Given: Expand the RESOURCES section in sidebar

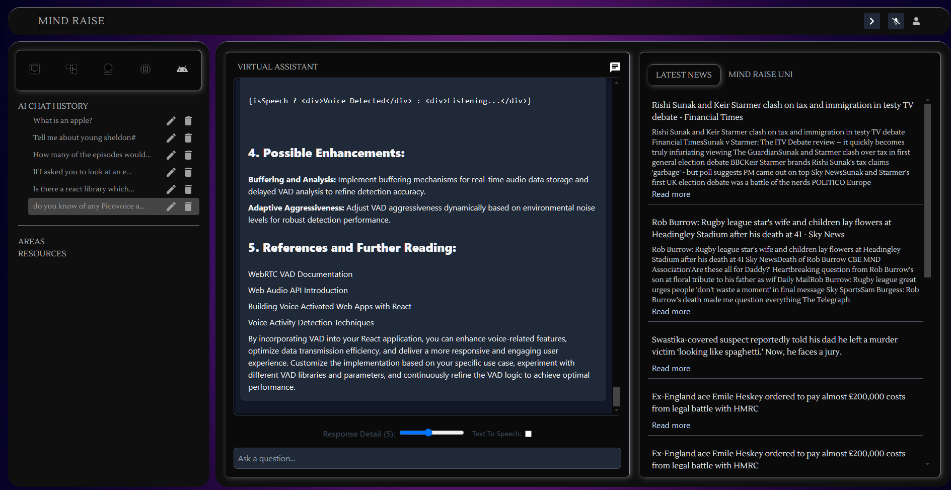Looking at the screenshot, I should pyautogui.click(x=42, y=254).
